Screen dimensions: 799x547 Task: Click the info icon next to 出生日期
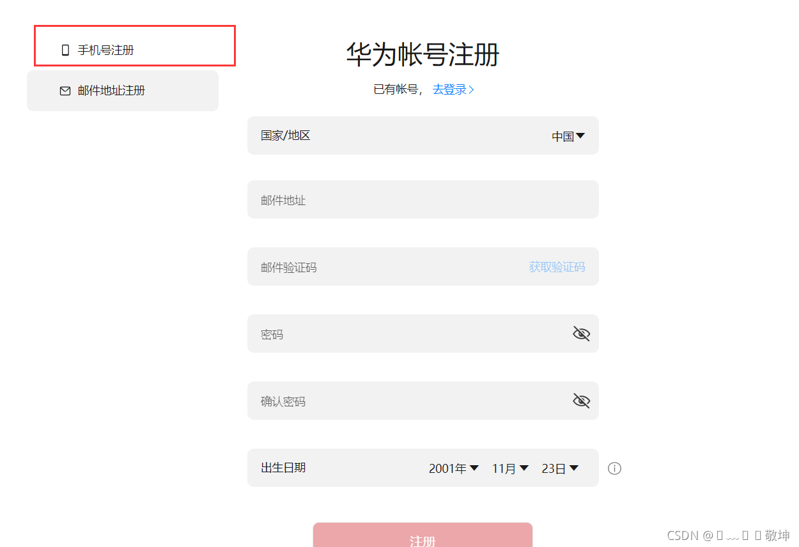pos(614,468)
